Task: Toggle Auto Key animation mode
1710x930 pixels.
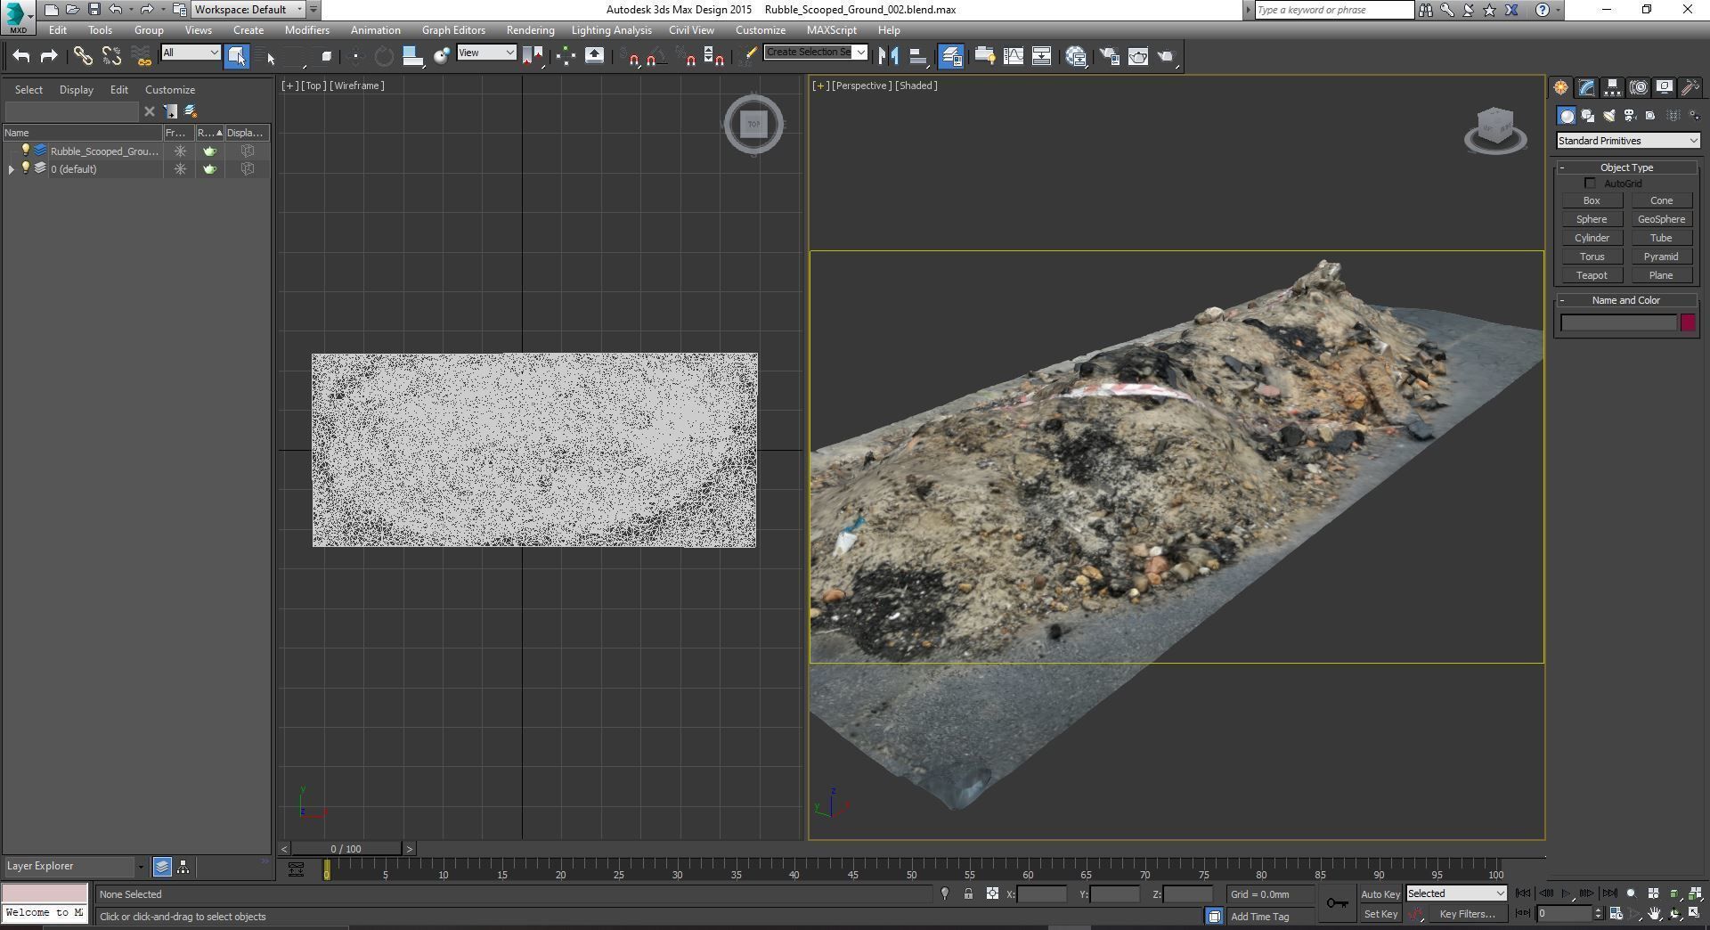Action: (1380, 894)
